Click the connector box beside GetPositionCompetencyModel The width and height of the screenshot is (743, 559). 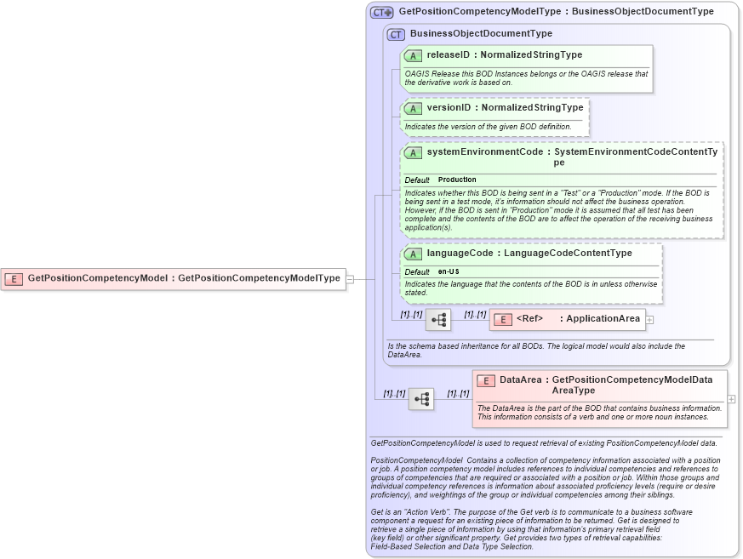click(349, 278)
